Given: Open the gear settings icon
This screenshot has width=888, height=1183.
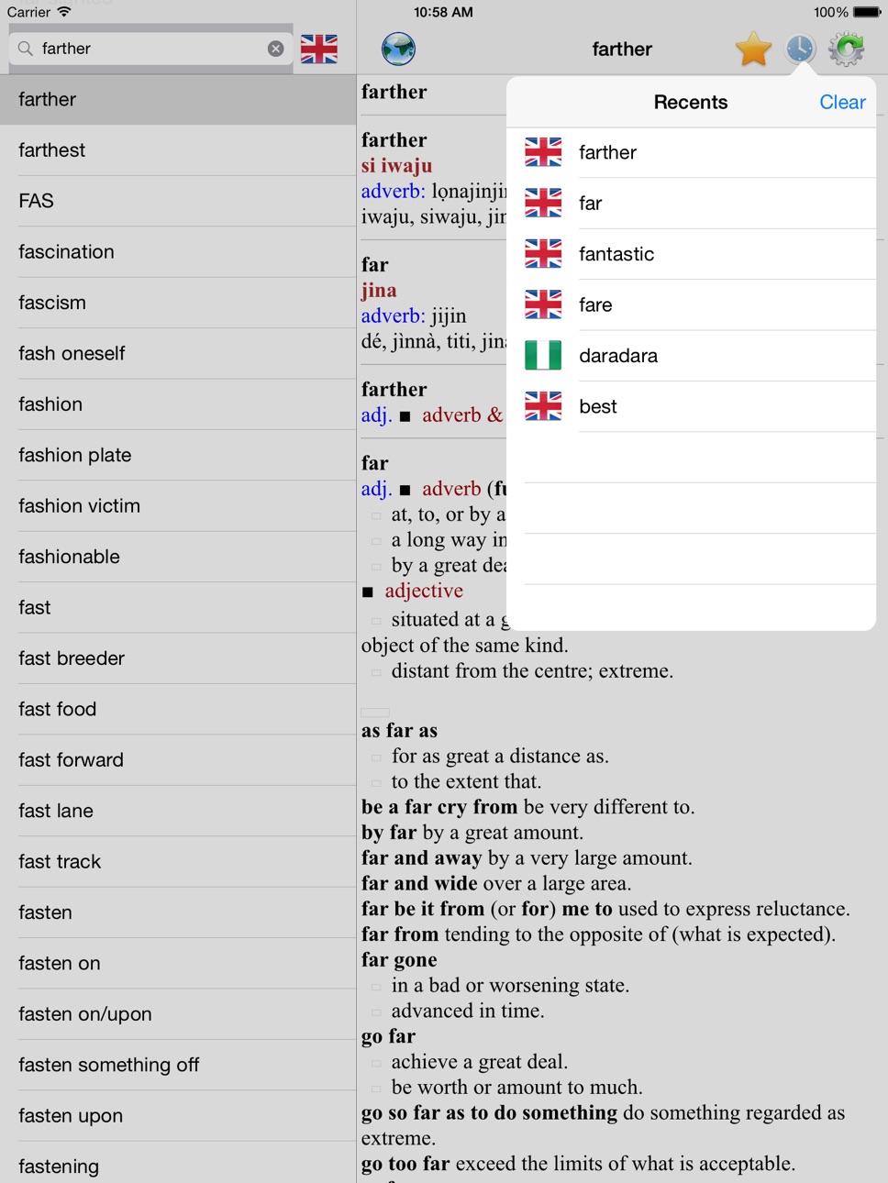Looking at the screenshot, I should pos(847,49).
